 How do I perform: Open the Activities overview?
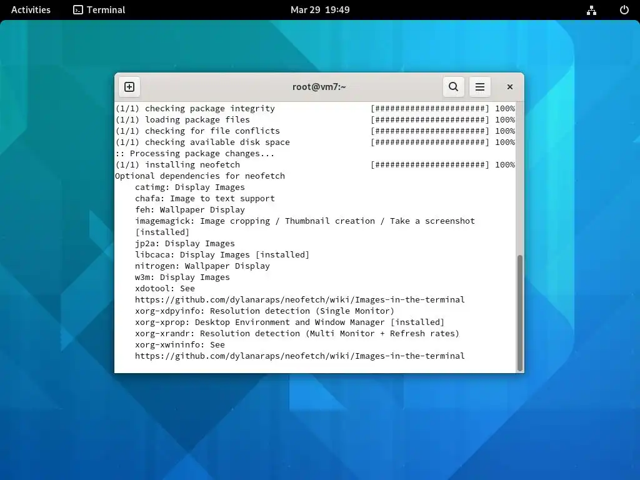(31, 10)
